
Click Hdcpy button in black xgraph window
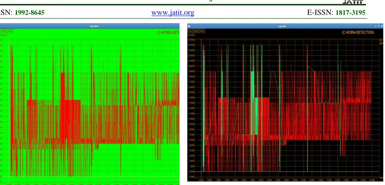tap(196, 31)
